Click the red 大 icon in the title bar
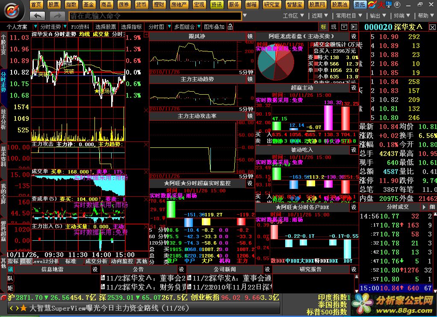The width and height of the screenshot is (437, 317). pyautogui.click(x=381, y=4)
